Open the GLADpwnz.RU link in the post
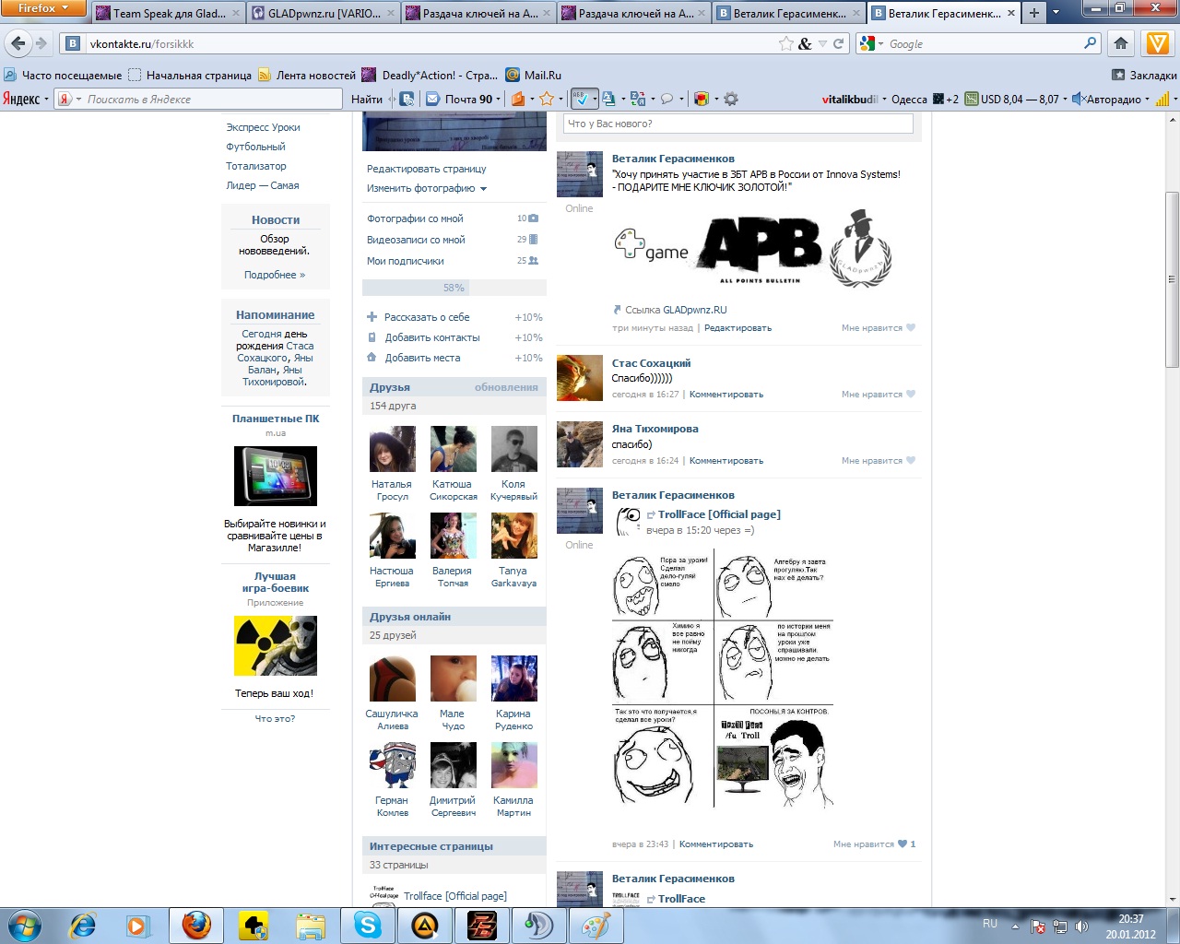The image size is (1180, 944). pyautogui.click(x=694, y=310)
